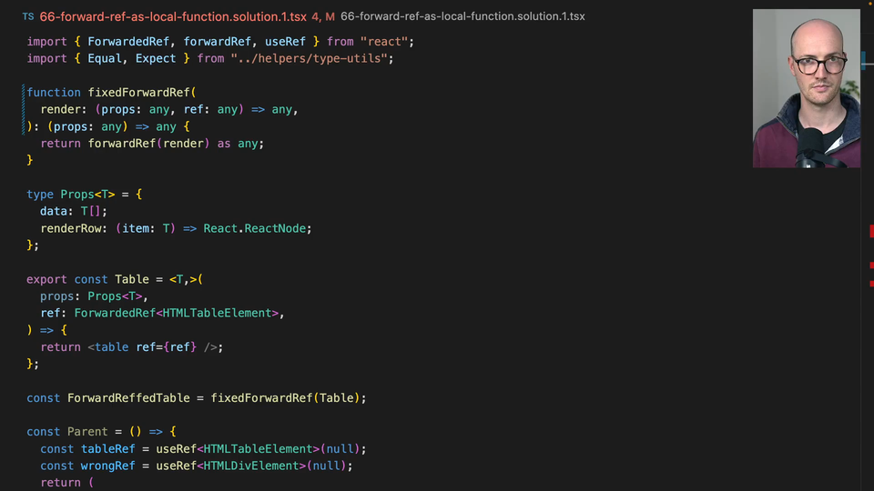
Task: Click the Expect import identifier
Action: [156, 58]
